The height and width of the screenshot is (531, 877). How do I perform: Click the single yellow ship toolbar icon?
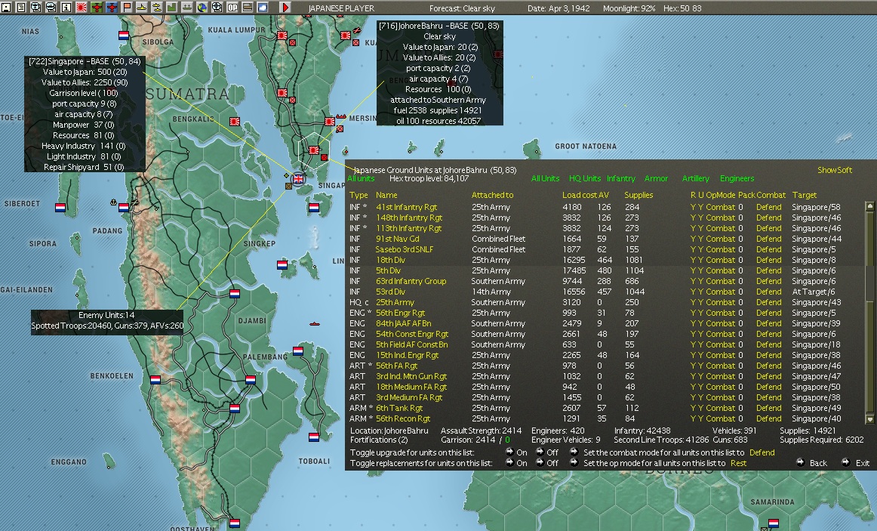[142, 8]
